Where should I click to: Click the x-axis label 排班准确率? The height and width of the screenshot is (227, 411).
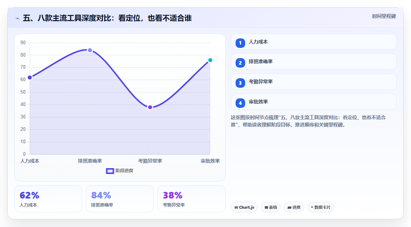click(90, 161)
